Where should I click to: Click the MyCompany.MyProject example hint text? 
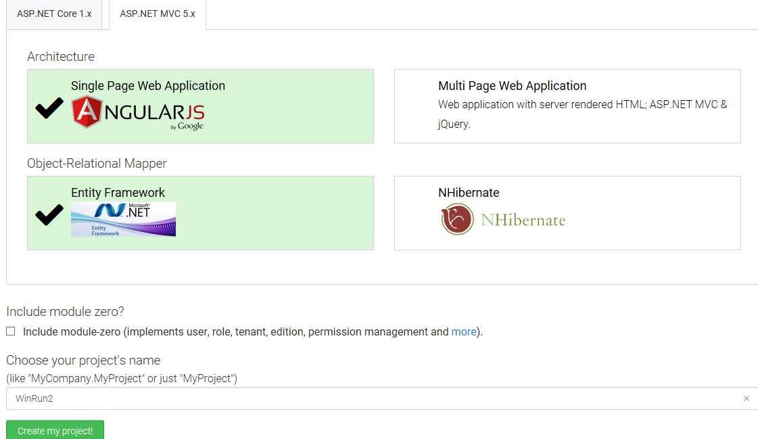(122, 378)
